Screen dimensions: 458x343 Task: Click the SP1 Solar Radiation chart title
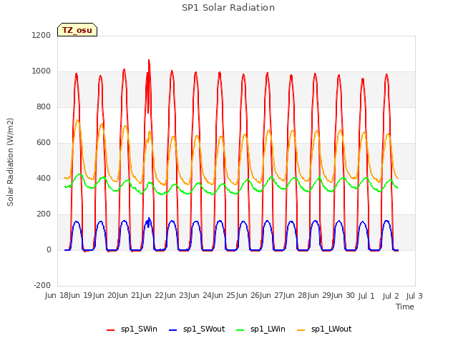(x=228, y=8)
